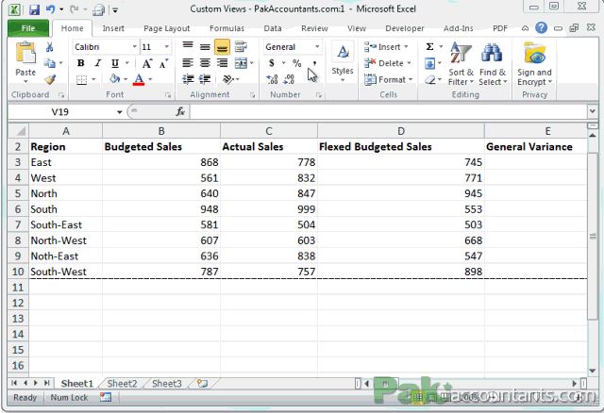
Task: Click the Cut scissors icon
Action: click(x=49, y=47)
